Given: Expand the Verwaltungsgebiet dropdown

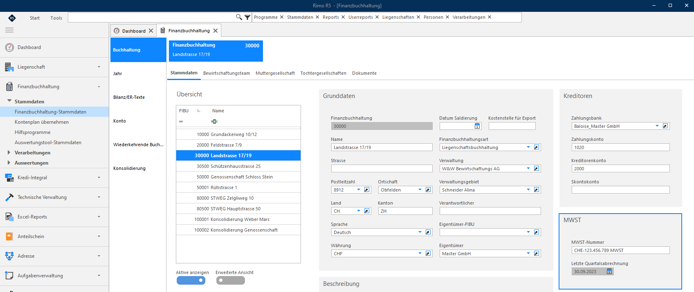Looking at the screenshot, I should pos(528,190).
